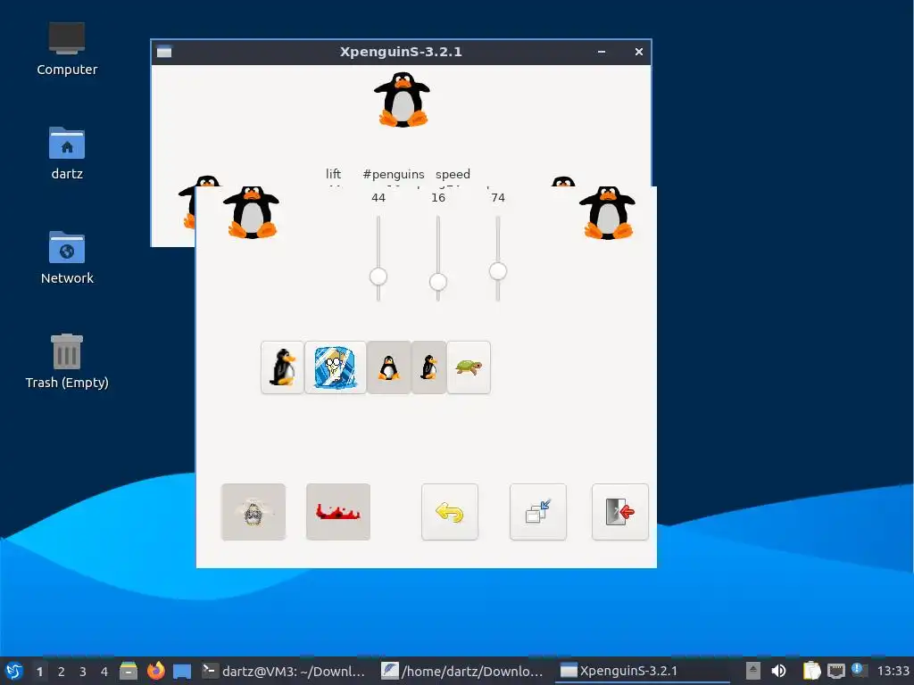Adjust the #penguins slider showing 16

point(437,282)
